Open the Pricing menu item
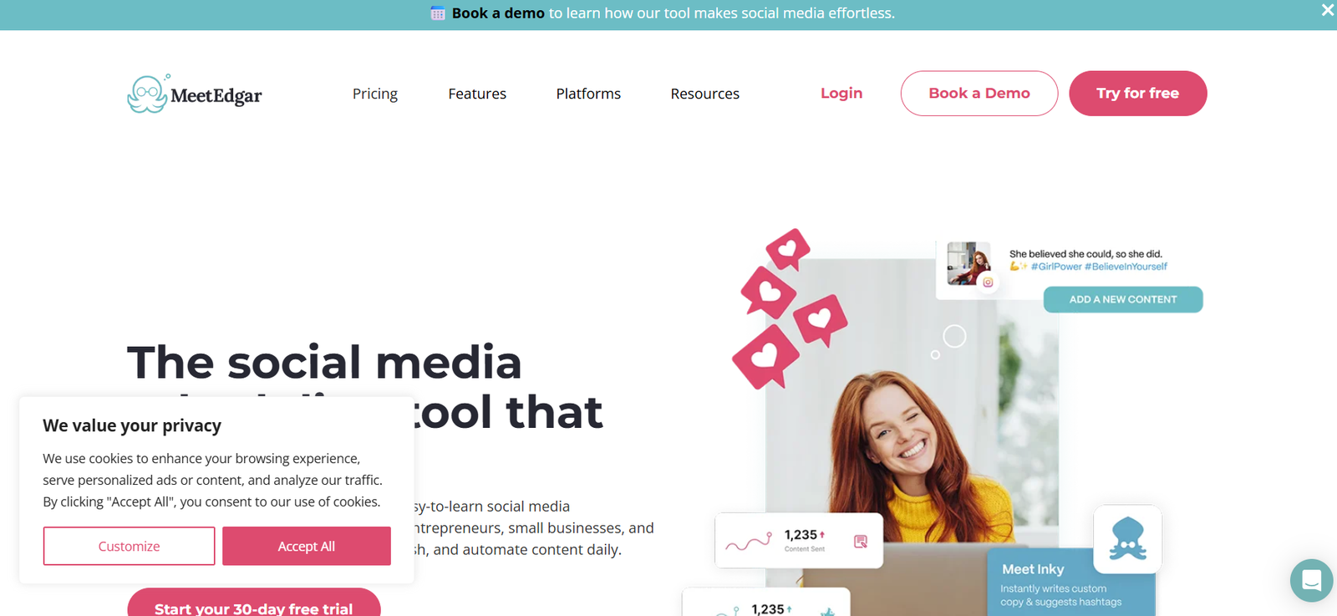This screenshot has width=1337, height=616. click(x=375, y=94)
